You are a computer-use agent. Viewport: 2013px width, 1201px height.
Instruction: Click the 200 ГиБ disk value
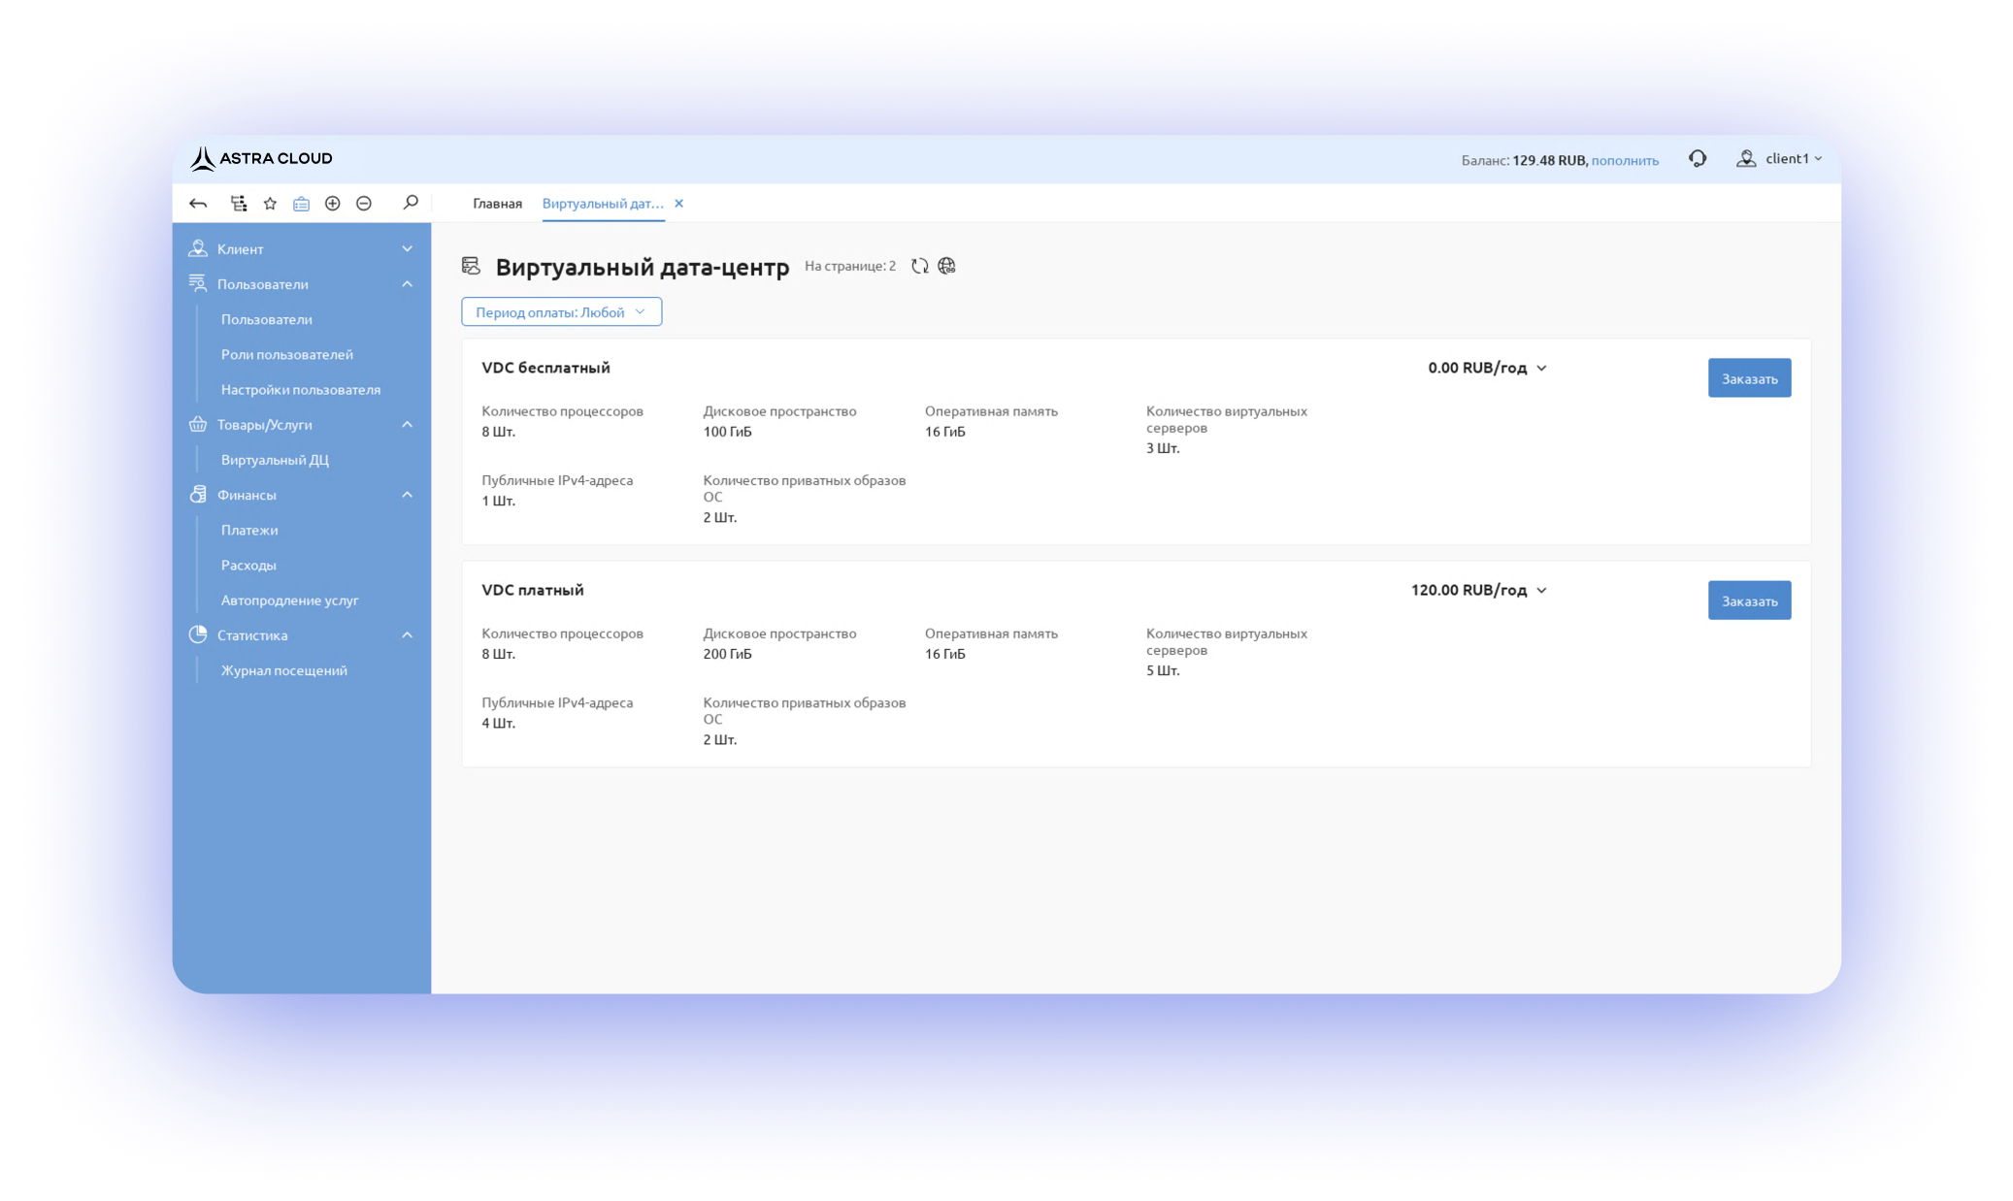(x=728, y=654)
